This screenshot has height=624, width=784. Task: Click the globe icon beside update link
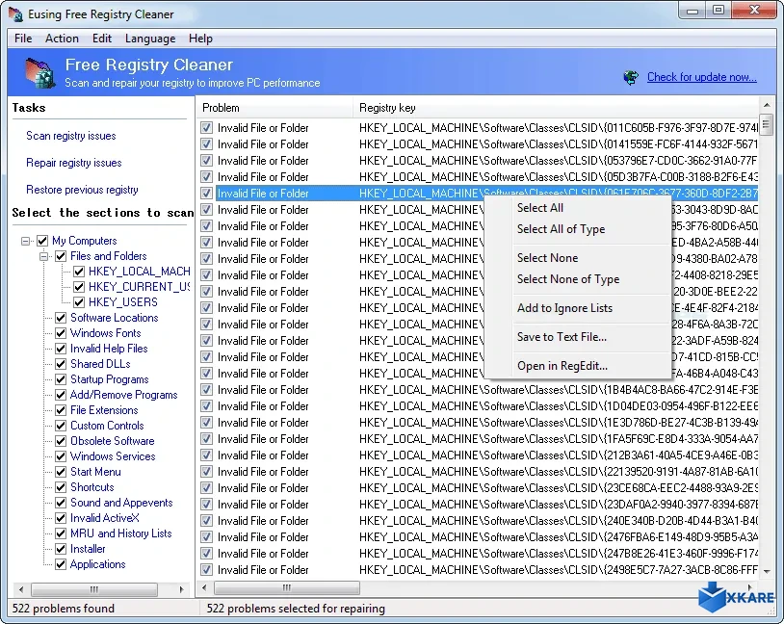click(631, 77)
